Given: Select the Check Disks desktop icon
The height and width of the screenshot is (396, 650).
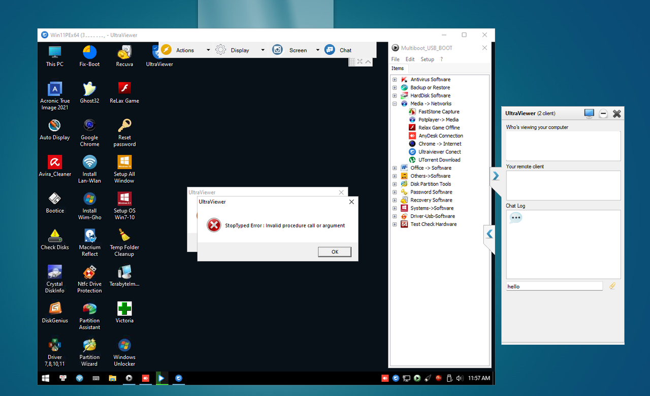Looking at the screenshot, I should (55, 239).
